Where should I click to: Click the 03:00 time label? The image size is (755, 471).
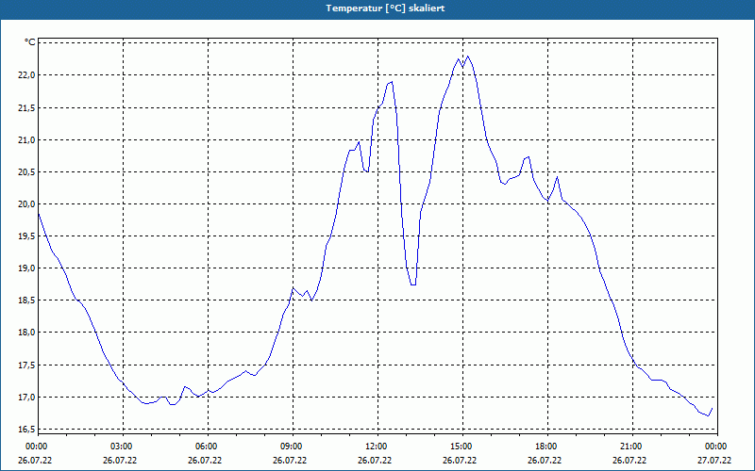123,447
